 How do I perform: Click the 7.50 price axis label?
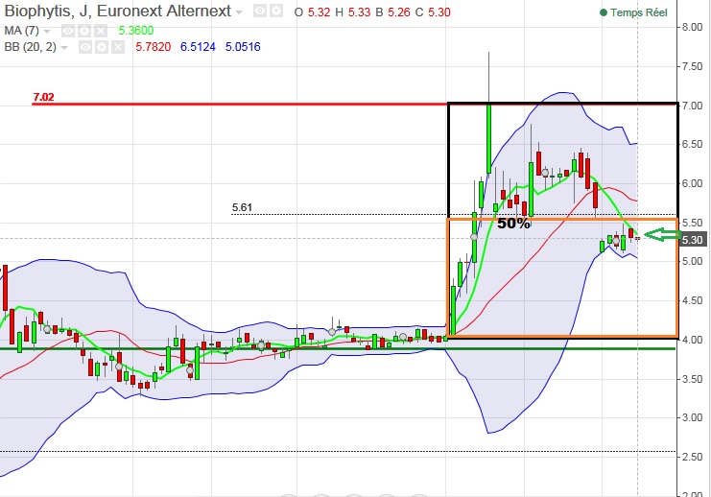693,66
